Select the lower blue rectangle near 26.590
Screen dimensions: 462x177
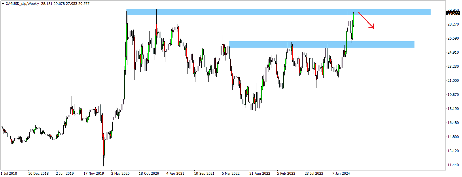pyautogui.click(x=322, y=44)
